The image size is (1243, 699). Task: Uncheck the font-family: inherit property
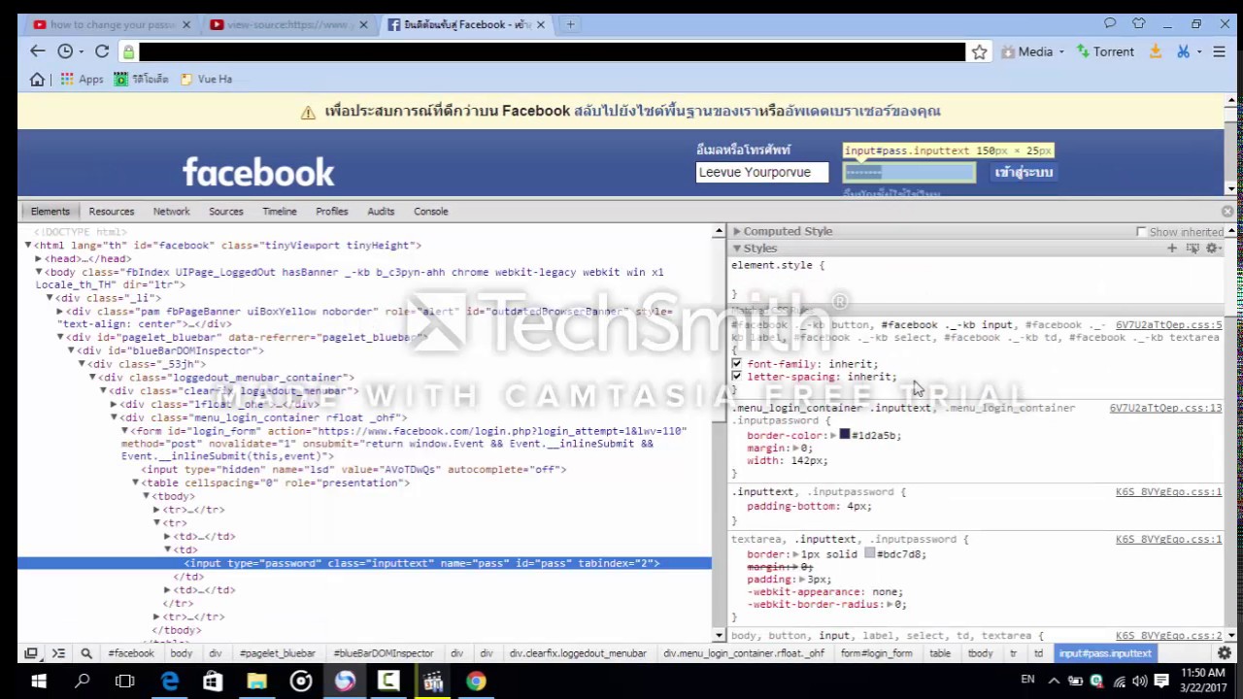[736, 364]
